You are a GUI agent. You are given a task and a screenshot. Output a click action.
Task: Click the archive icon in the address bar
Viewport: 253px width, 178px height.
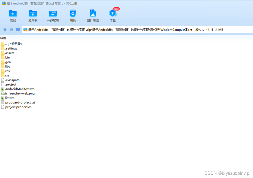[x=25, y=29]
